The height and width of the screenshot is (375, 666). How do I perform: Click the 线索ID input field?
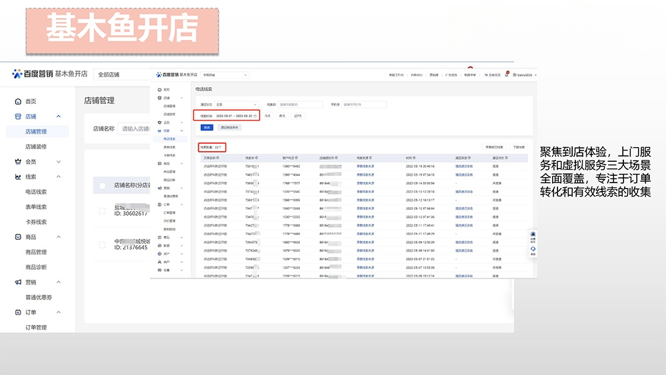[x=301, y=105]
